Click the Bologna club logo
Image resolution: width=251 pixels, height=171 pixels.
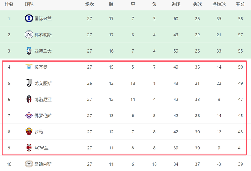(x=29, y=99)
